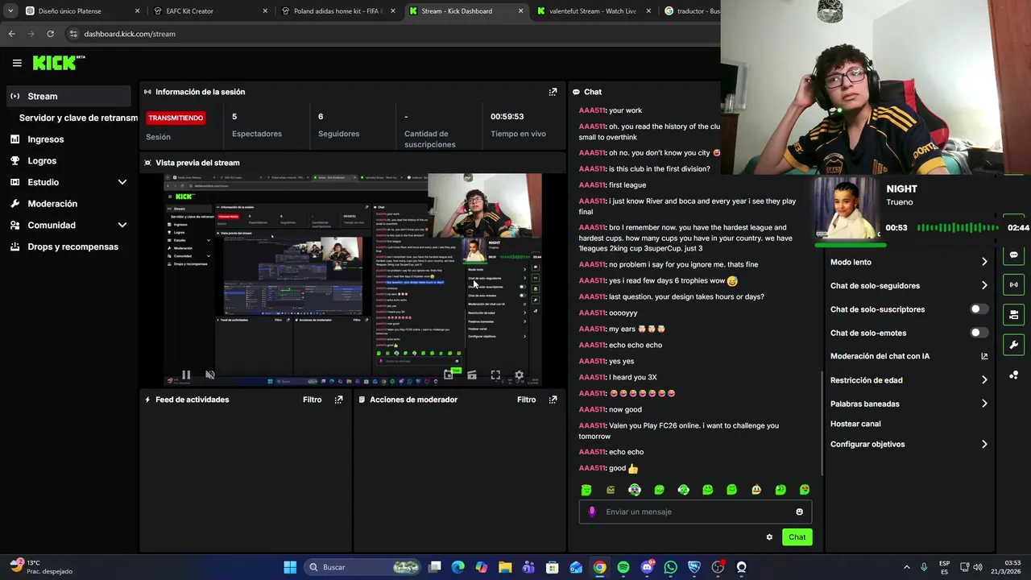Open Spotify from the taskbar
Image resolution: width=1031 pixels, height=580 pixels.
(623, 567)
